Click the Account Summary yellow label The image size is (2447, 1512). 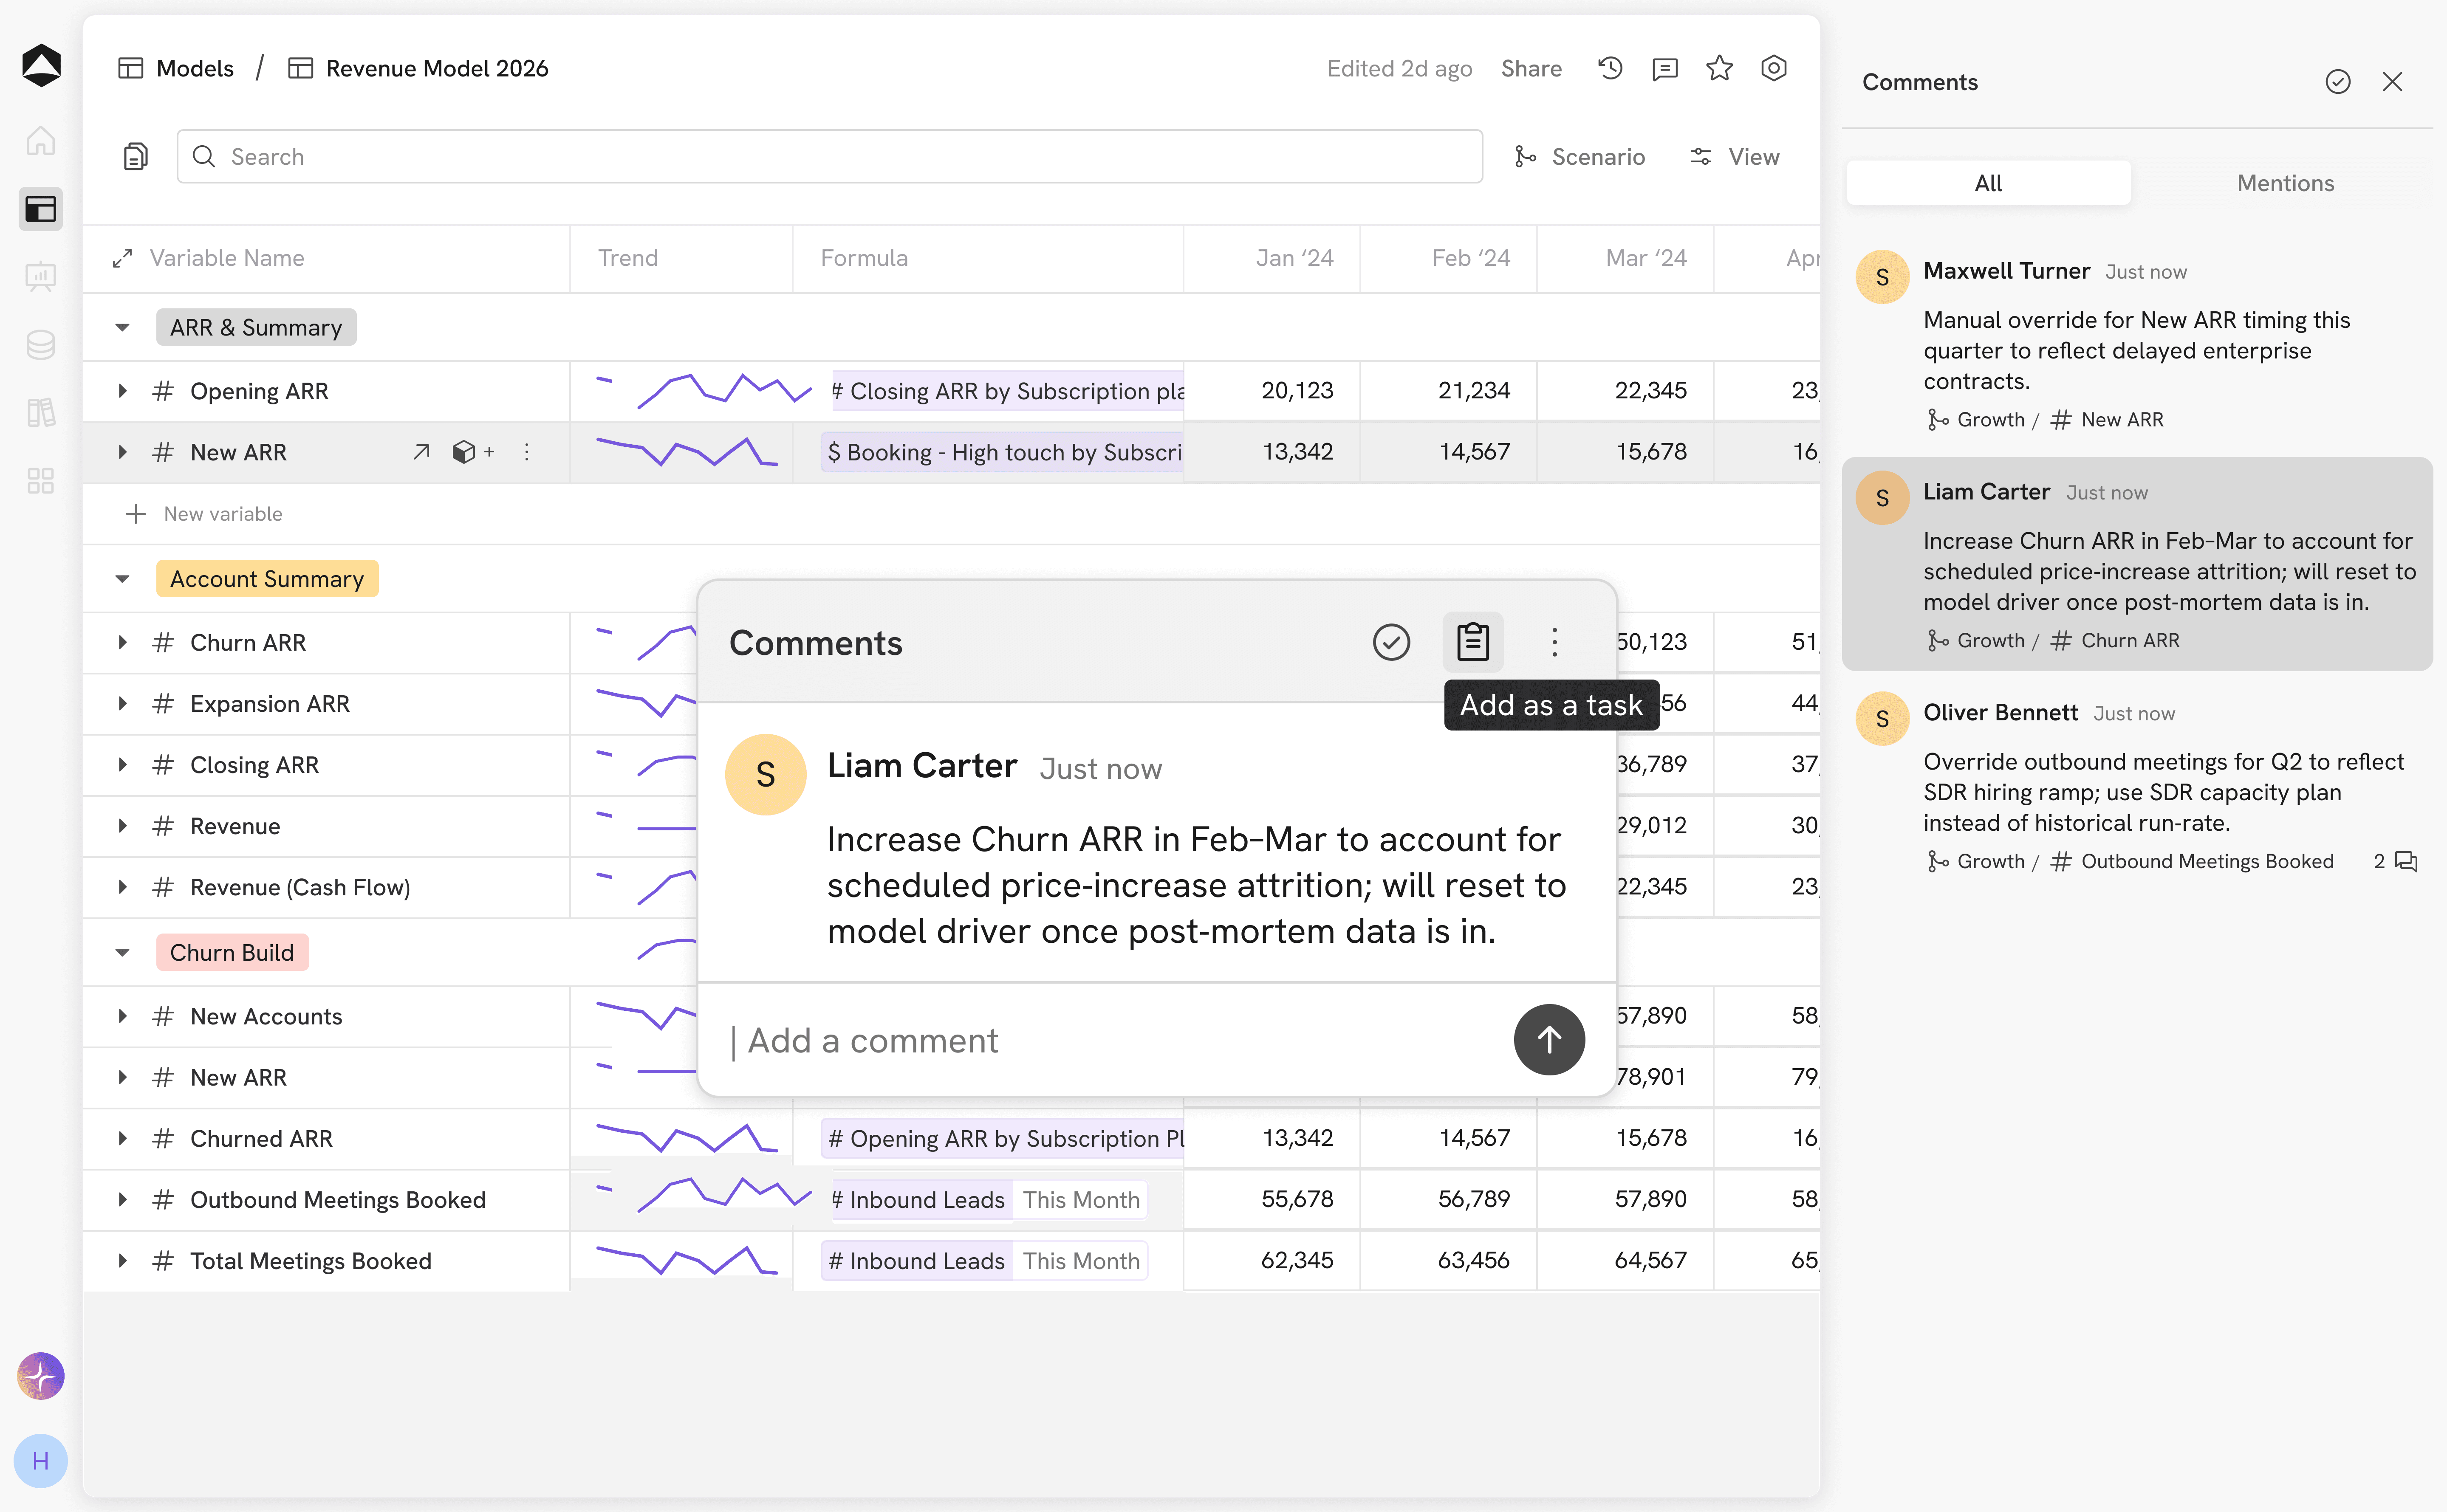(266, 579)
